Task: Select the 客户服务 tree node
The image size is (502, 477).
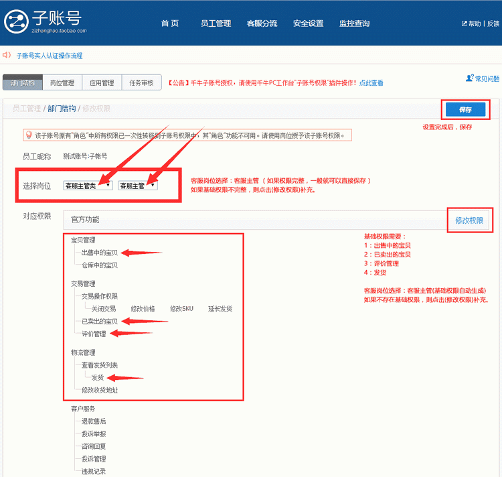Action: (x=83, y=409)
